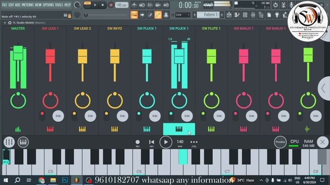330x185 pixels.
Task: Close the panel with round X button
Action: click(x=322, y=142)
